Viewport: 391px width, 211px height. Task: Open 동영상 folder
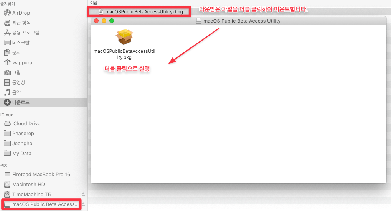coord(19,82)
